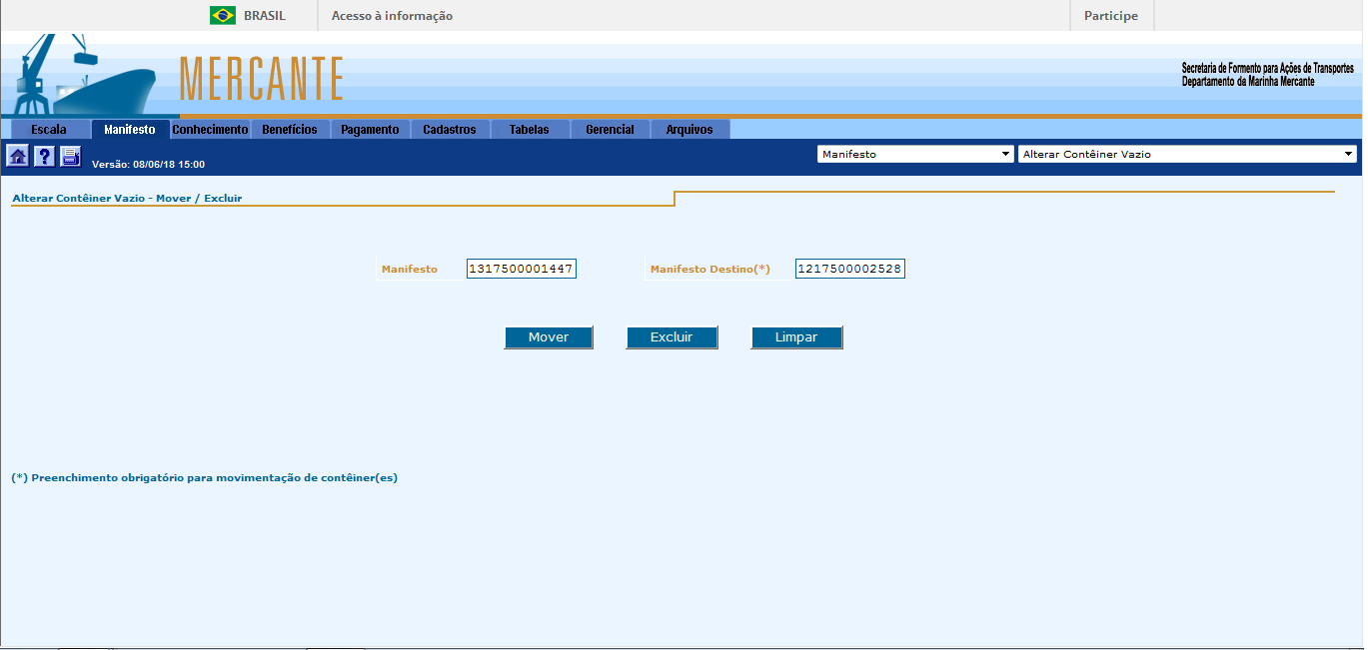This screenshot has height=650, width=1368.
Task: Focus the Manifesto Destino input field
Action: 850,269
